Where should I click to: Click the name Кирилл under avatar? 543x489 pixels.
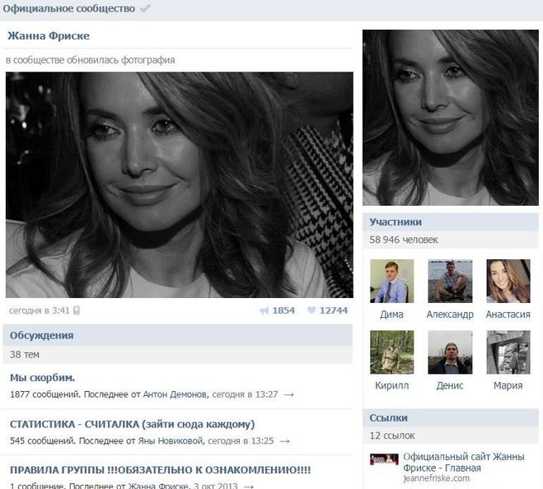pos(391,385)
